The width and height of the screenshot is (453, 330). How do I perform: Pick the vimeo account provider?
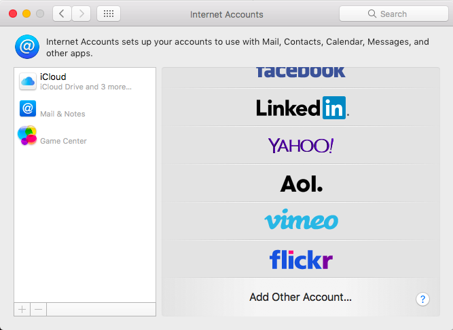tap(301, 221)
